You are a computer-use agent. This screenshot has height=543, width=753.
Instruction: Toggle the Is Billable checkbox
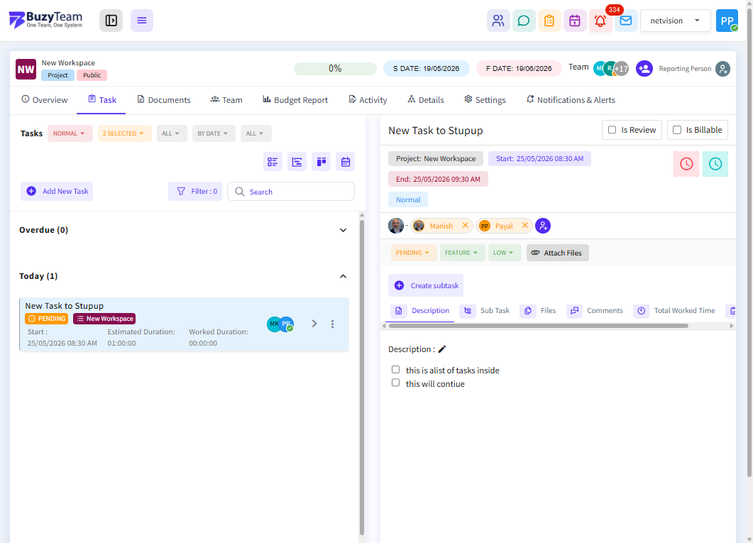click(x=676, y=130)
